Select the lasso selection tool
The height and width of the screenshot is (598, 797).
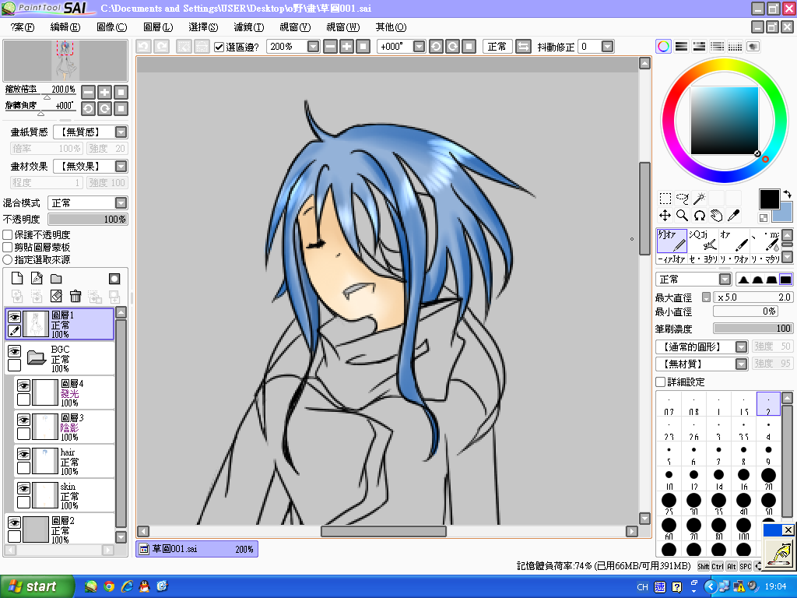[x=682, y=199]
